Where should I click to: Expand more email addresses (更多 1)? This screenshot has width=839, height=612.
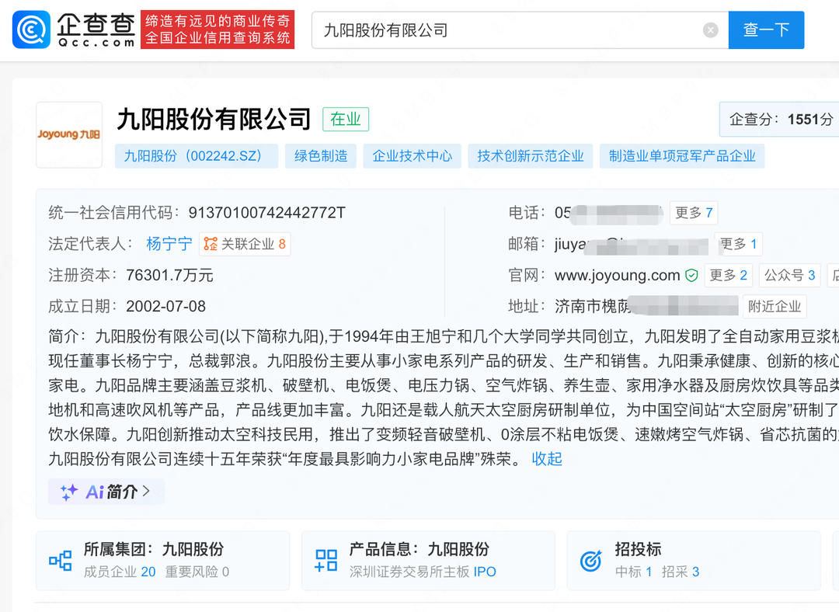click(739, 244)
